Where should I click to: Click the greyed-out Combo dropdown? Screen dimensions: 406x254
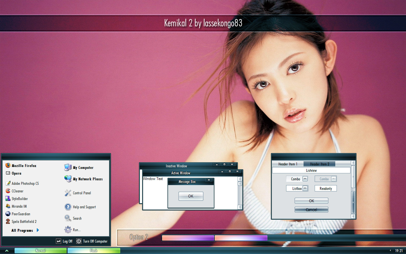coord(326,179)
